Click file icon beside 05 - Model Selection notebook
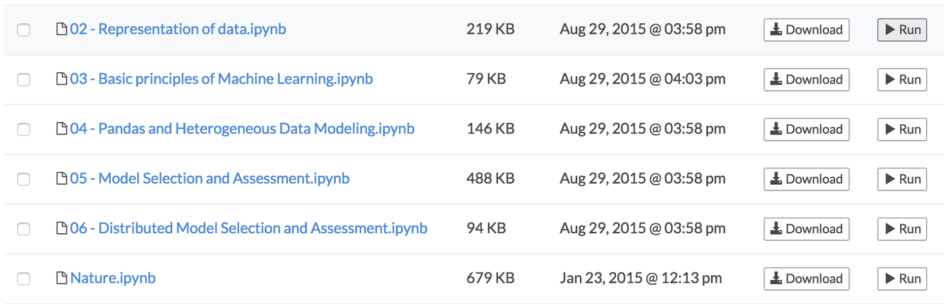The width and height of the screenshot is (945, 304). 62,178
